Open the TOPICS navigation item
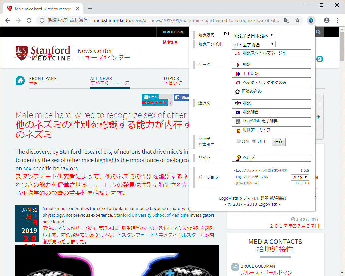 [171, 79]
